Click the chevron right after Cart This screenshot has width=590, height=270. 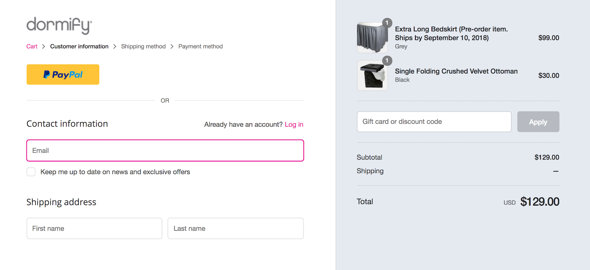coord(44,46)
